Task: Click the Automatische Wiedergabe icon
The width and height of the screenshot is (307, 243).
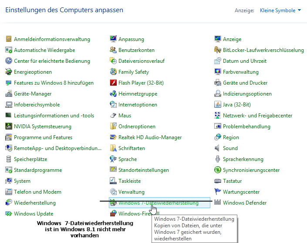Action: coord(9,50)
